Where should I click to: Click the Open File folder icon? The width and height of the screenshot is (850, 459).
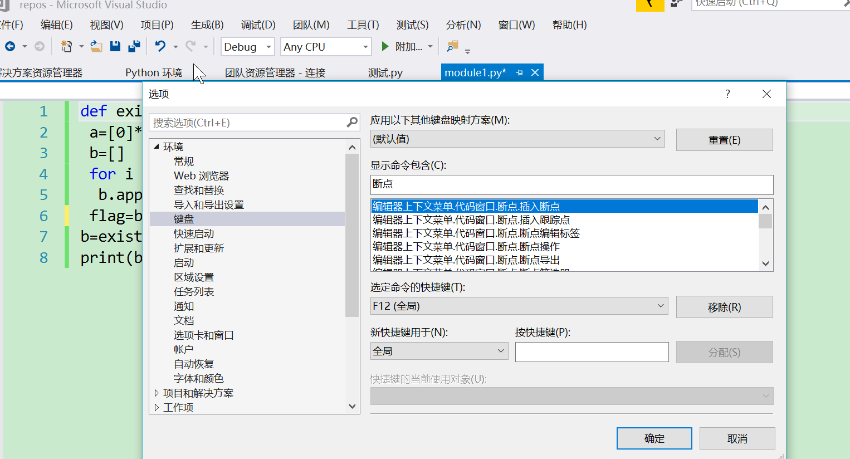pyautogui.click(x=96, y=47)
